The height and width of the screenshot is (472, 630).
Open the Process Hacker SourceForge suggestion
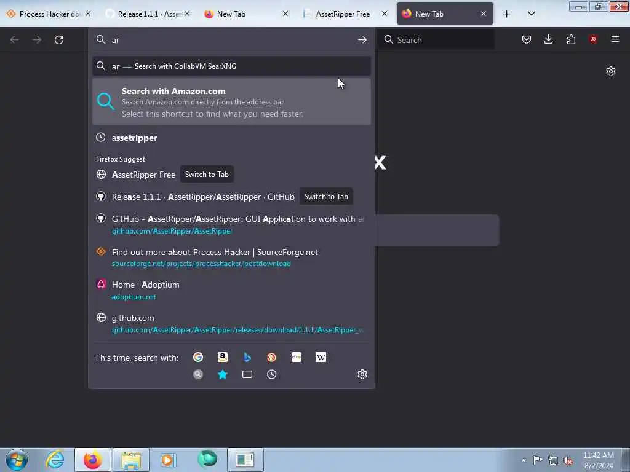(x=231, y=258)
